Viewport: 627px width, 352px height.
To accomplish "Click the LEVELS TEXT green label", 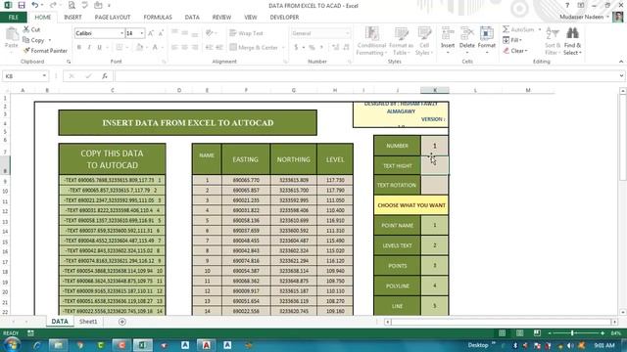I will tap(397, 245).
